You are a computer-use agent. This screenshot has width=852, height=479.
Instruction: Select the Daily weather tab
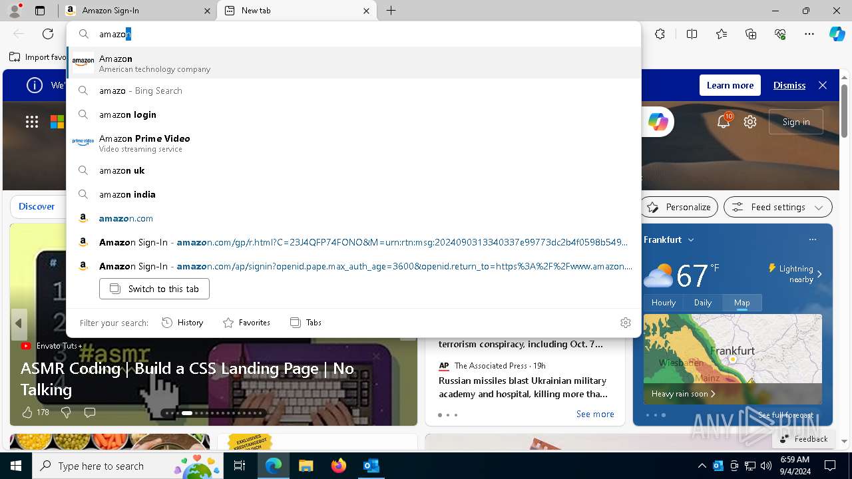coord(703,303)
